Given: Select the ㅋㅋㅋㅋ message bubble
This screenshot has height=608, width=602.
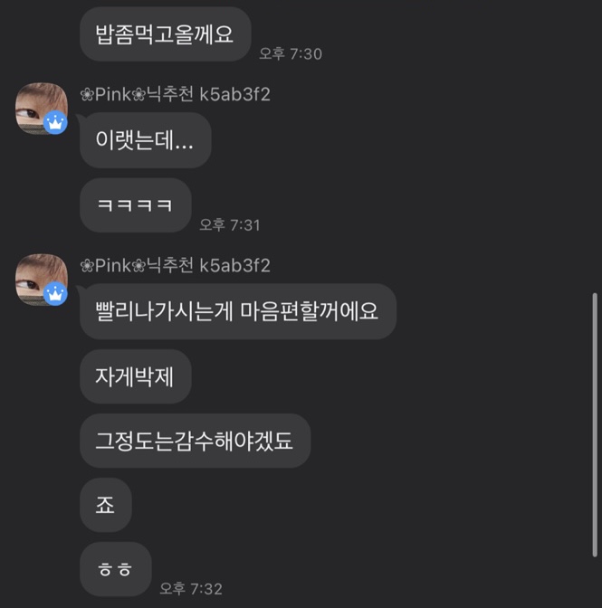Looking at the screenshot, I should coord(136,205).
